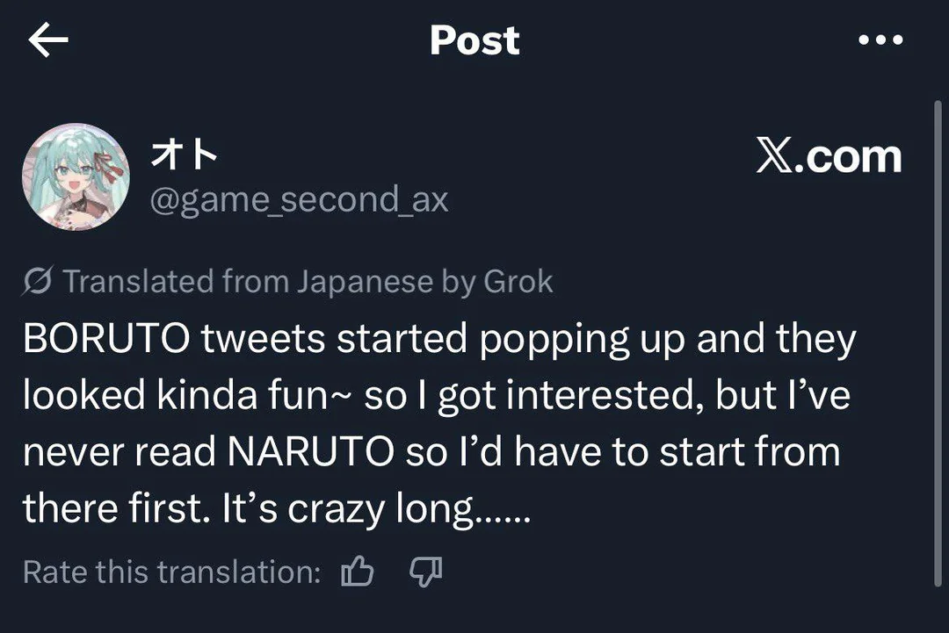
Task: Rate translation with thumbs down
Action: (426, 572)
